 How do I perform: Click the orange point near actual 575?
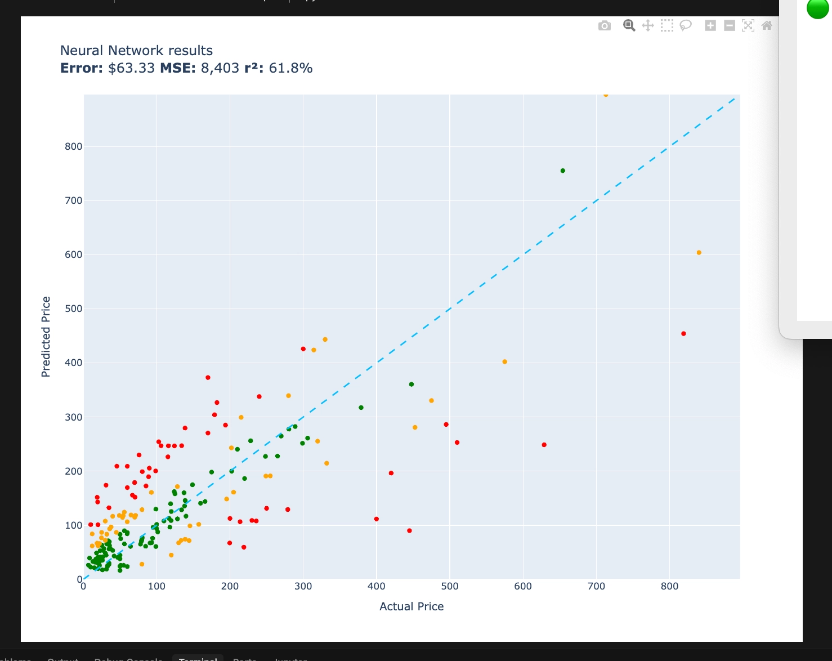coord(505,362)
